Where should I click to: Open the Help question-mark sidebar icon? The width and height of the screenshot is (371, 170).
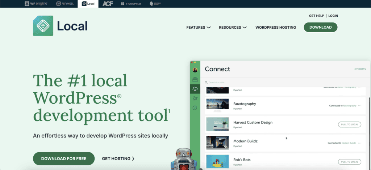[x=195, y=108]
